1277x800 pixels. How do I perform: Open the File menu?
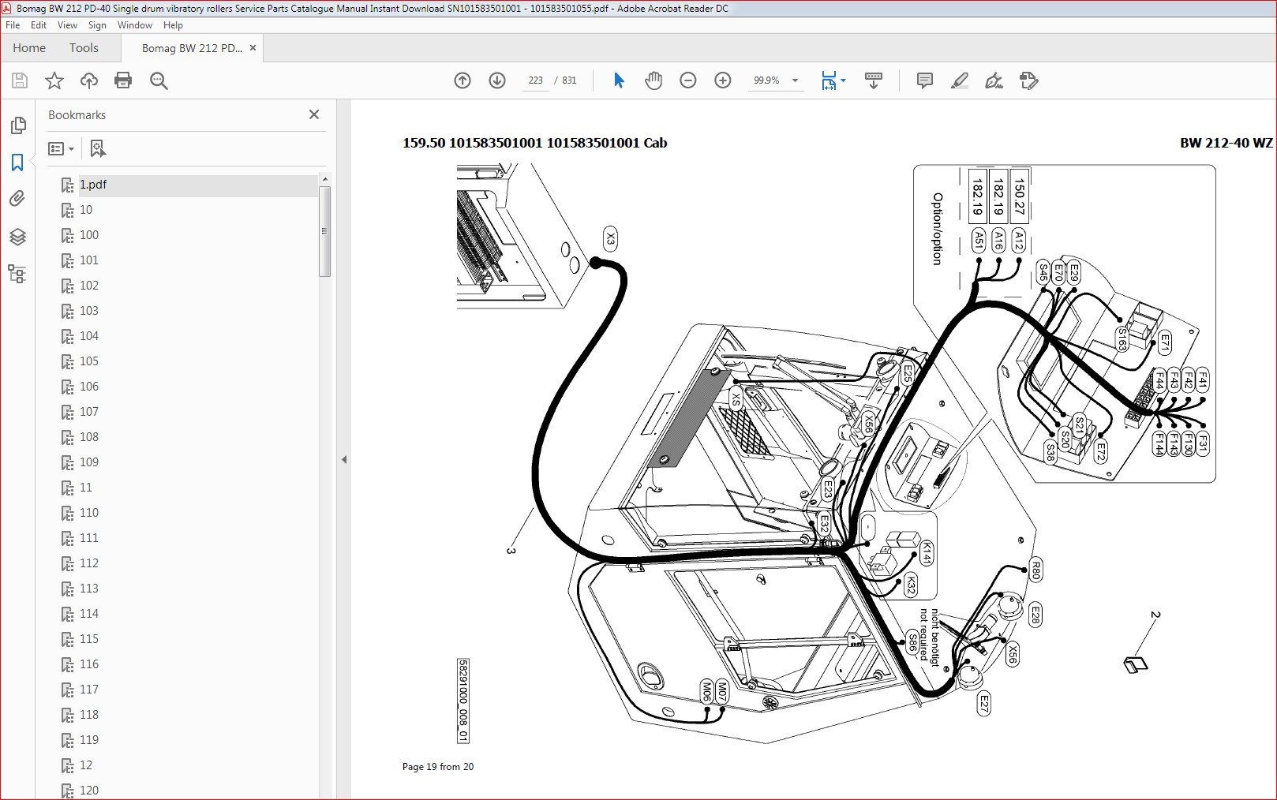[x=13, y=25]
